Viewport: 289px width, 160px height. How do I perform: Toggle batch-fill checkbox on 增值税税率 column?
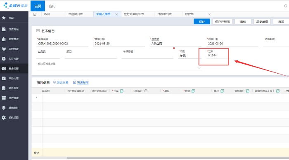point(278,91)
